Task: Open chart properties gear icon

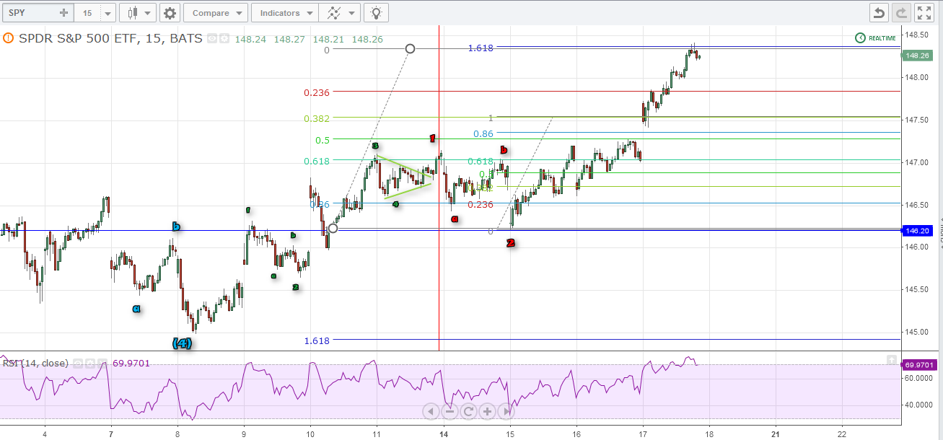Action: (170, 13)
